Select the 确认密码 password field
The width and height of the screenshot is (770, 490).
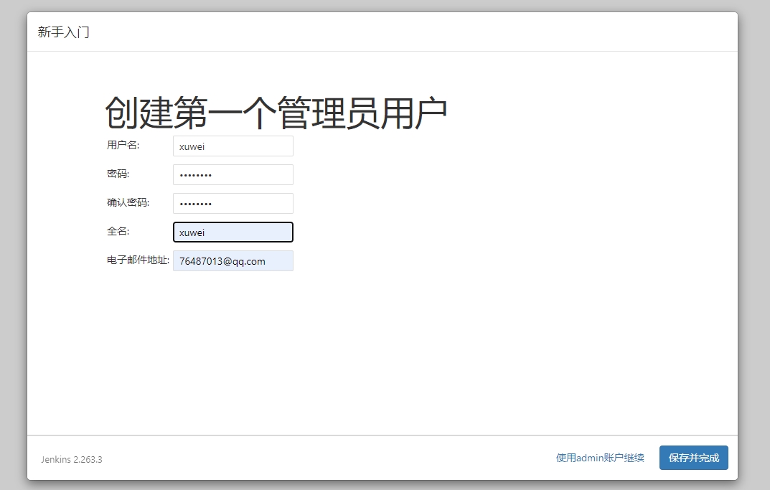tap(233, 204)
